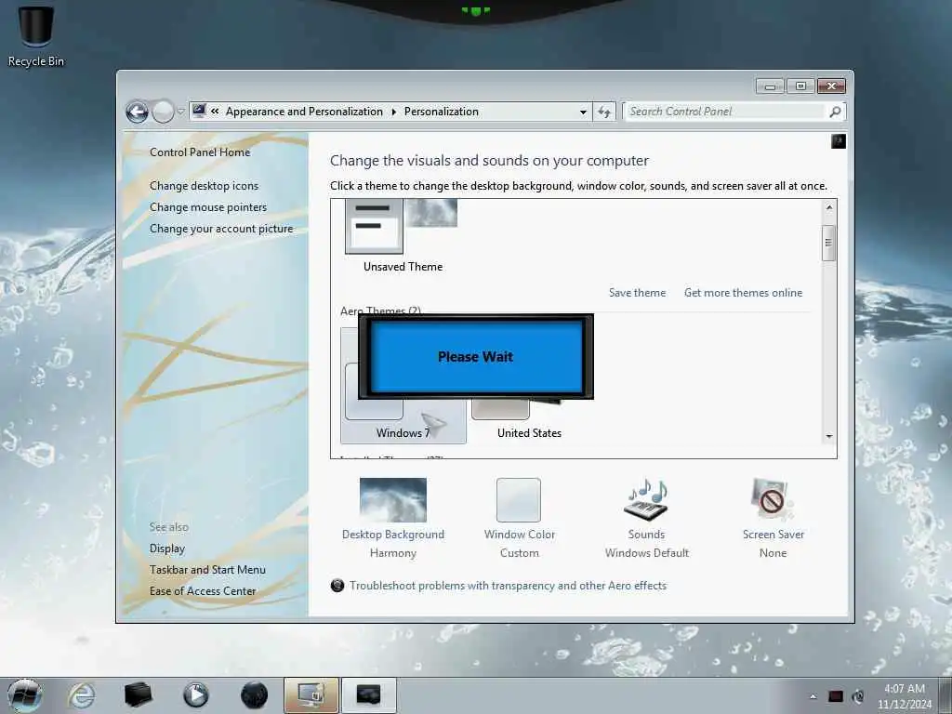Open the Screen Saver icon

pyautogui.click(x=771, y=499)
